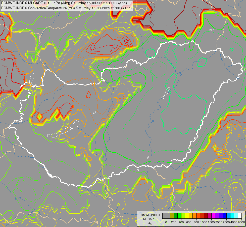
Task: Click the legend value 1000
Action: [204, 222]
